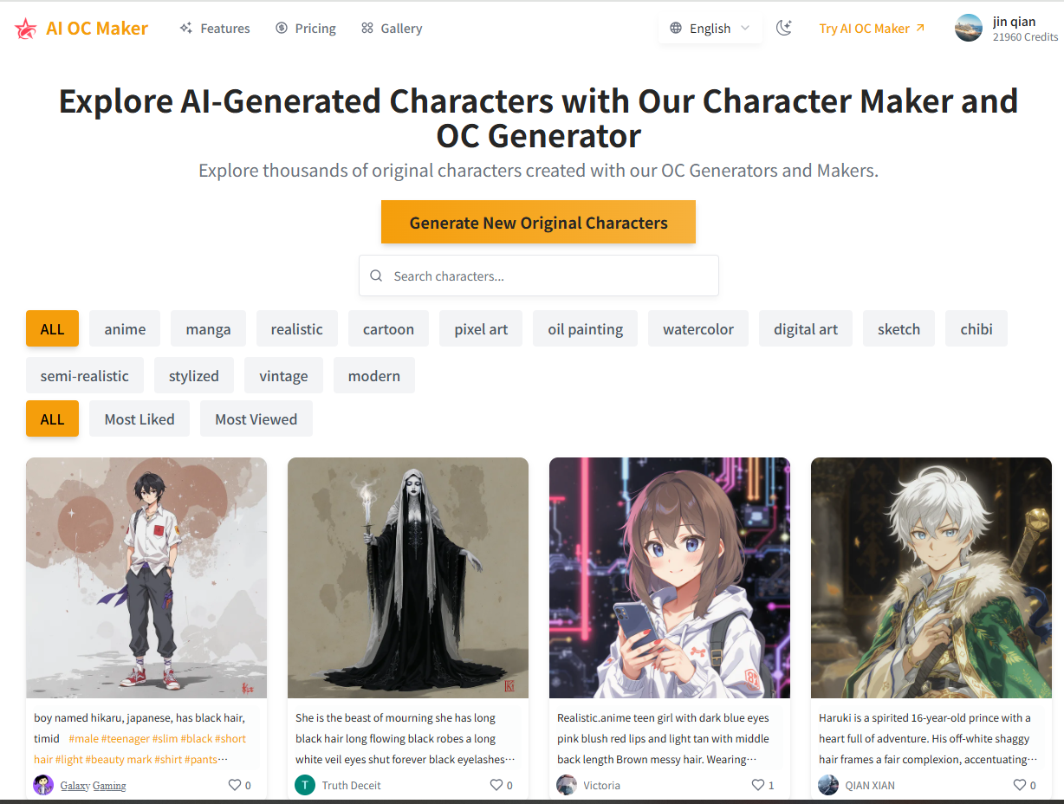Open the Features menu item
This screenshot has width=1064, height=804.
click(215, 29)
